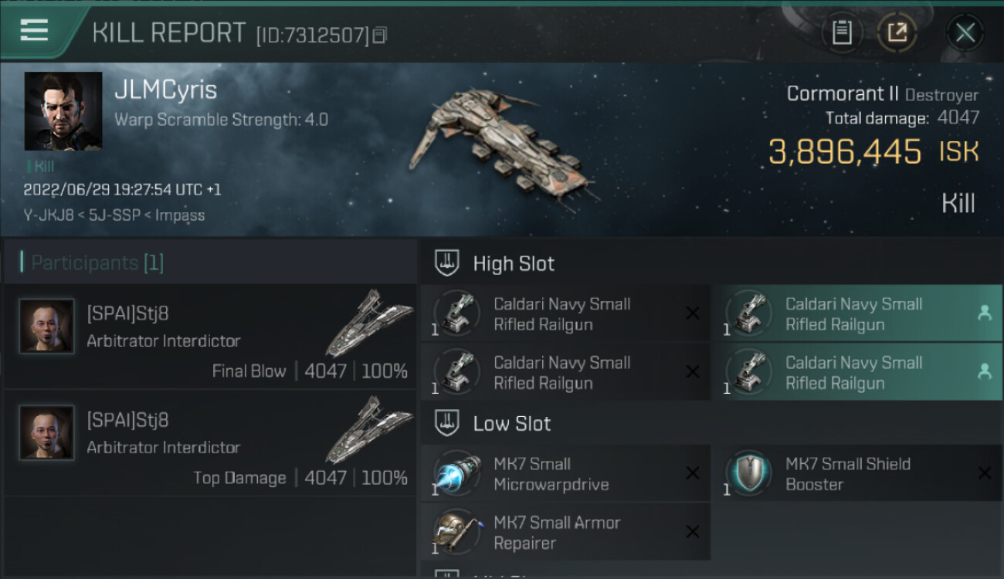Click the Low Slot section icon

448,423
